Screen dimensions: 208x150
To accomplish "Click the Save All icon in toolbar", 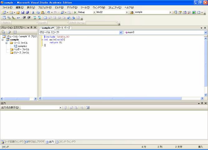I will [x=27, y=12].
